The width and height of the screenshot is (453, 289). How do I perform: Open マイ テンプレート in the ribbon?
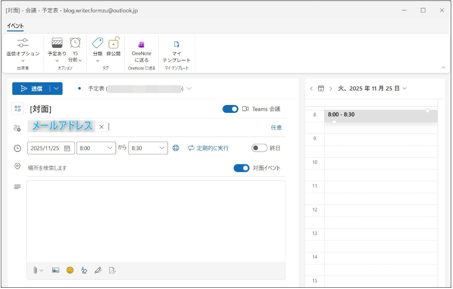pyautogui.click(x=176, y=44)
